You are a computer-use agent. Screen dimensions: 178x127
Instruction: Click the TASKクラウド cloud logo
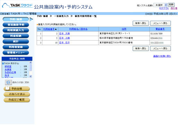(17, 5)
